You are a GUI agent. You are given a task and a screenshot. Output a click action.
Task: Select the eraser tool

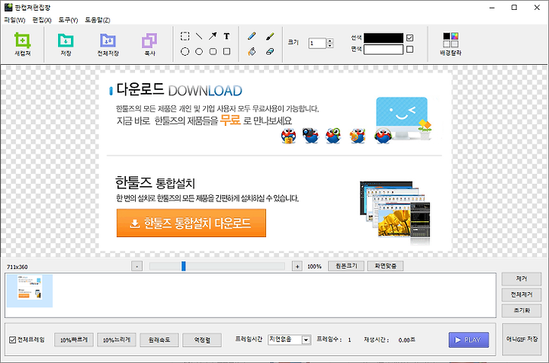pyautogui.click(x=270, y=51)
